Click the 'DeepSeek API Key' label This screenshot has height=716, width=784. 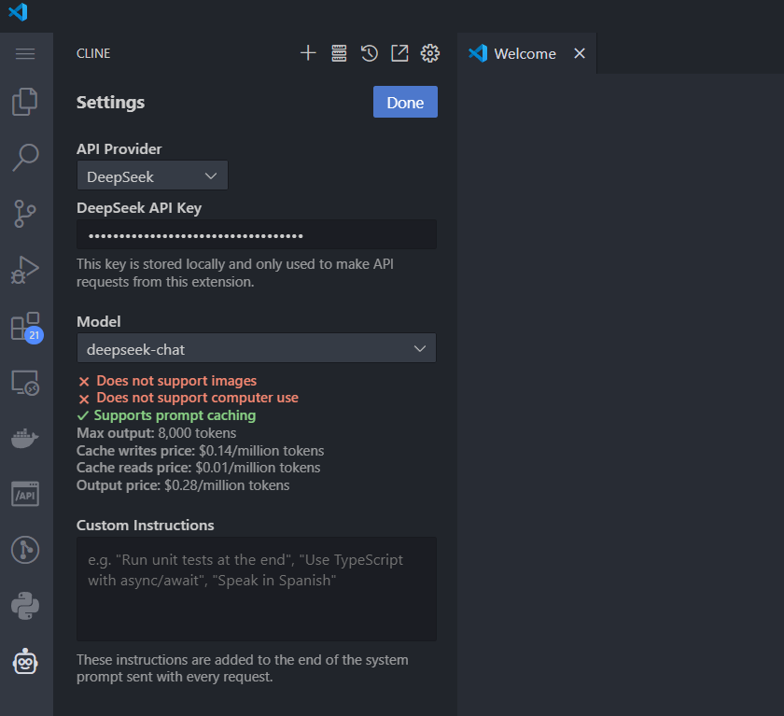[139, 208]
